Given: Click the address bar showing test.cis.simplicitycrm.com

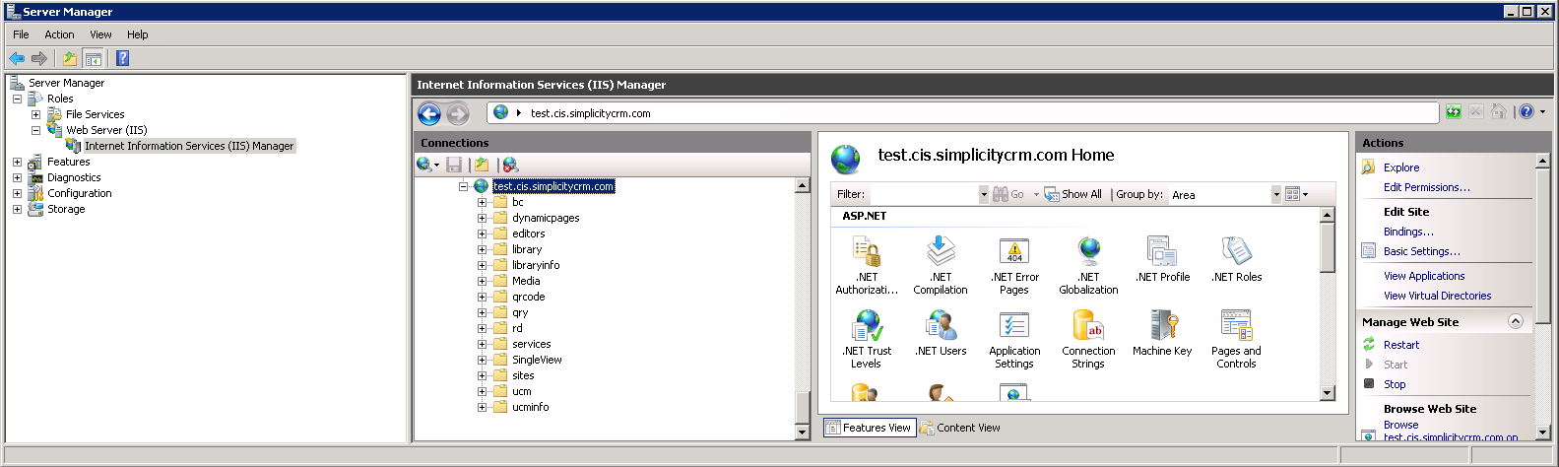Looking at the screenshot, I should [x=962, y=113].
